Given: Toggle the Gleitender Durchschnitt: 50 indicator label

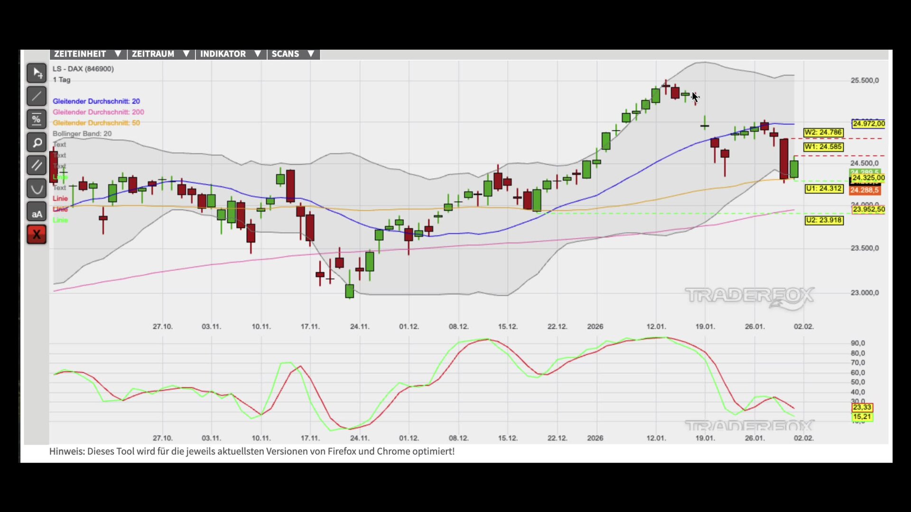Looking at the screenshot, I should coord(96,123).
